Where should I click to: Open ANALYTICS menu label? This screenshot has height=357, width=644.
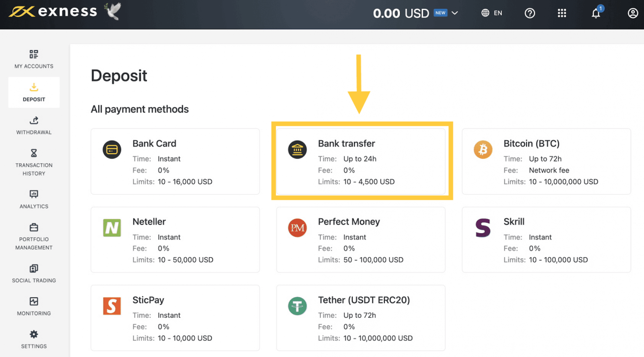point(34,206)
